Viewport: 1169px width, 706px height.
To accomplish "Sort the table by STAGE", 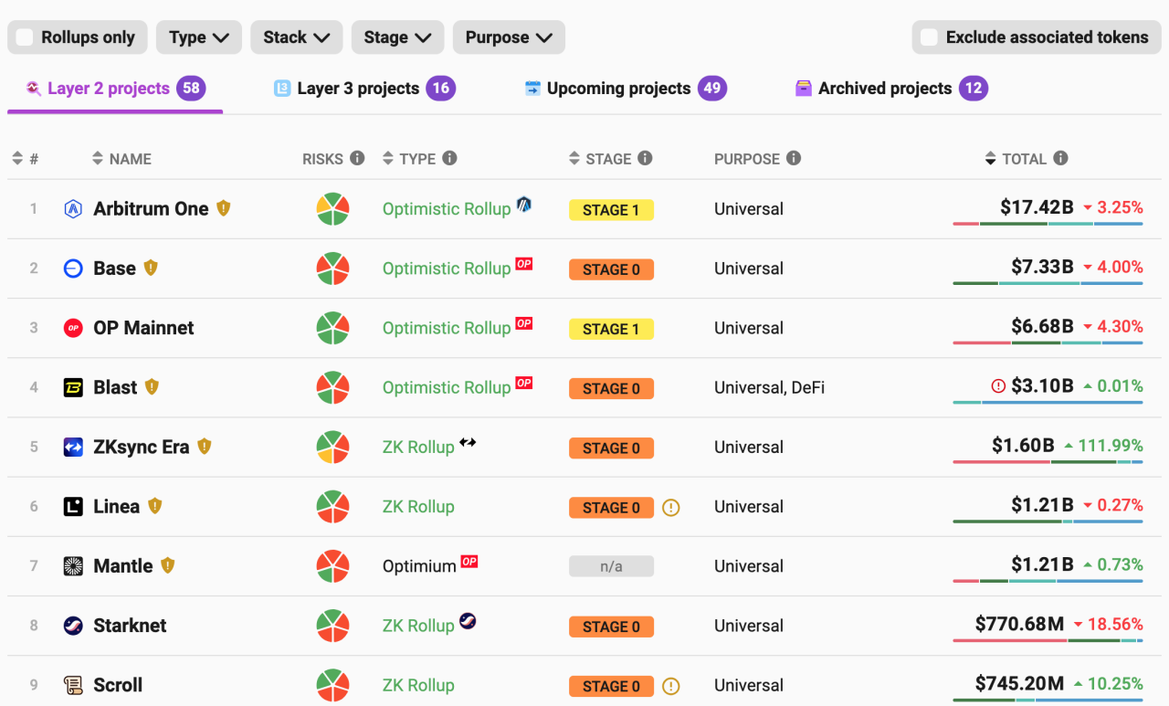I will (600, 159).
